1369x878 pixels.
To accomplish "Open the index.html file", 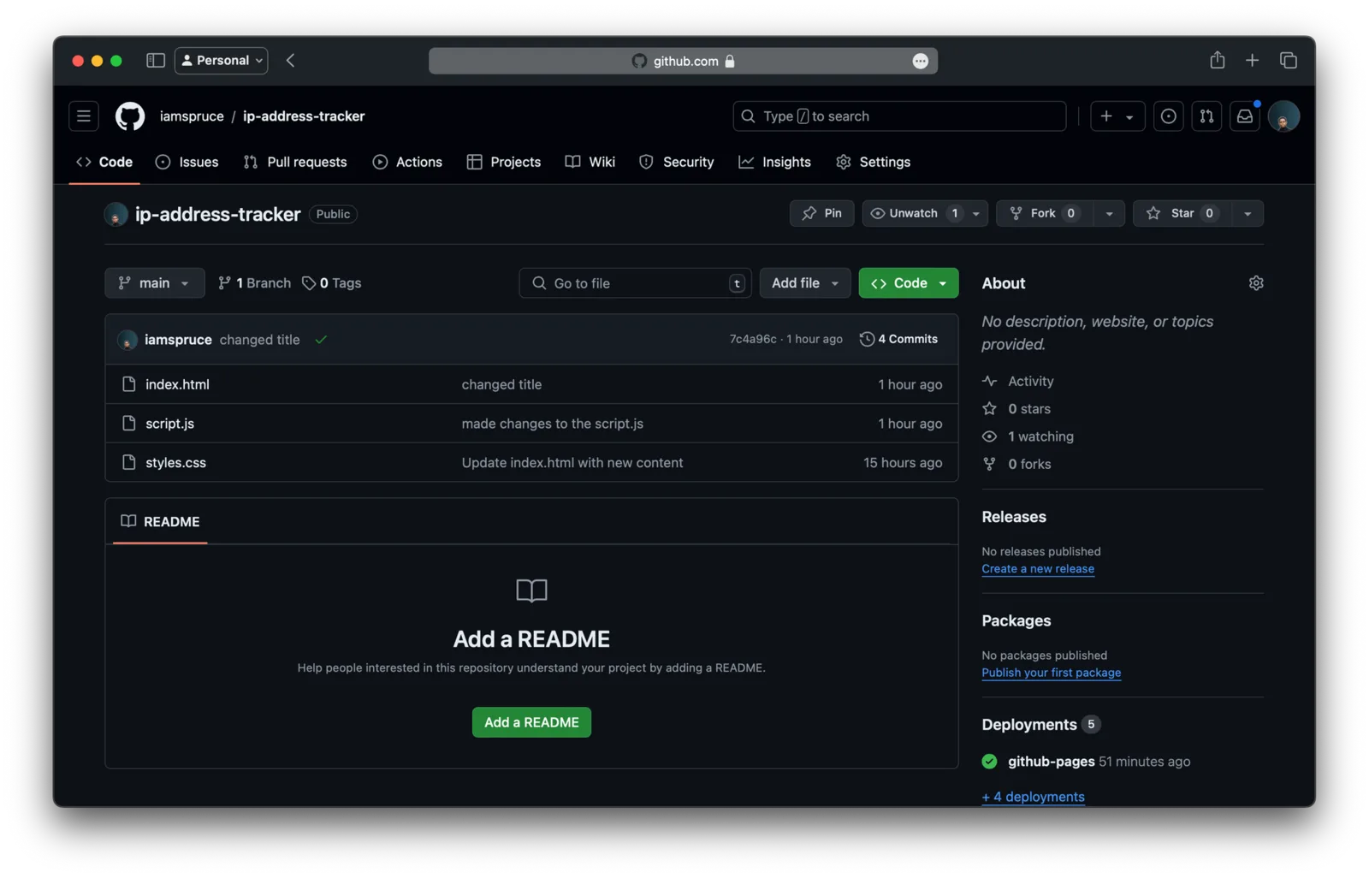I will [177, 385].
